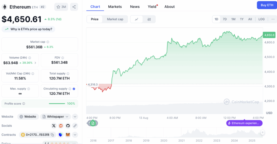Click the Ethereum experience event marker

click(244, 123)
